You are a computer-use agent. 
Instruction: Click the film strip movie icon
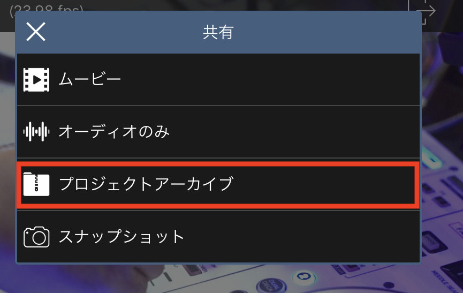point(36,80)
